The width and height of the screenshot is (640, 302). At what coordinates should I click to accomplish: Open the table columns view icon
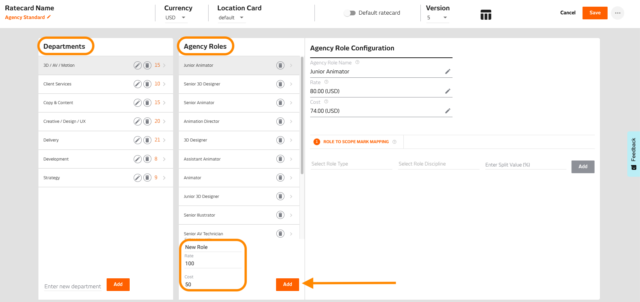486,15
